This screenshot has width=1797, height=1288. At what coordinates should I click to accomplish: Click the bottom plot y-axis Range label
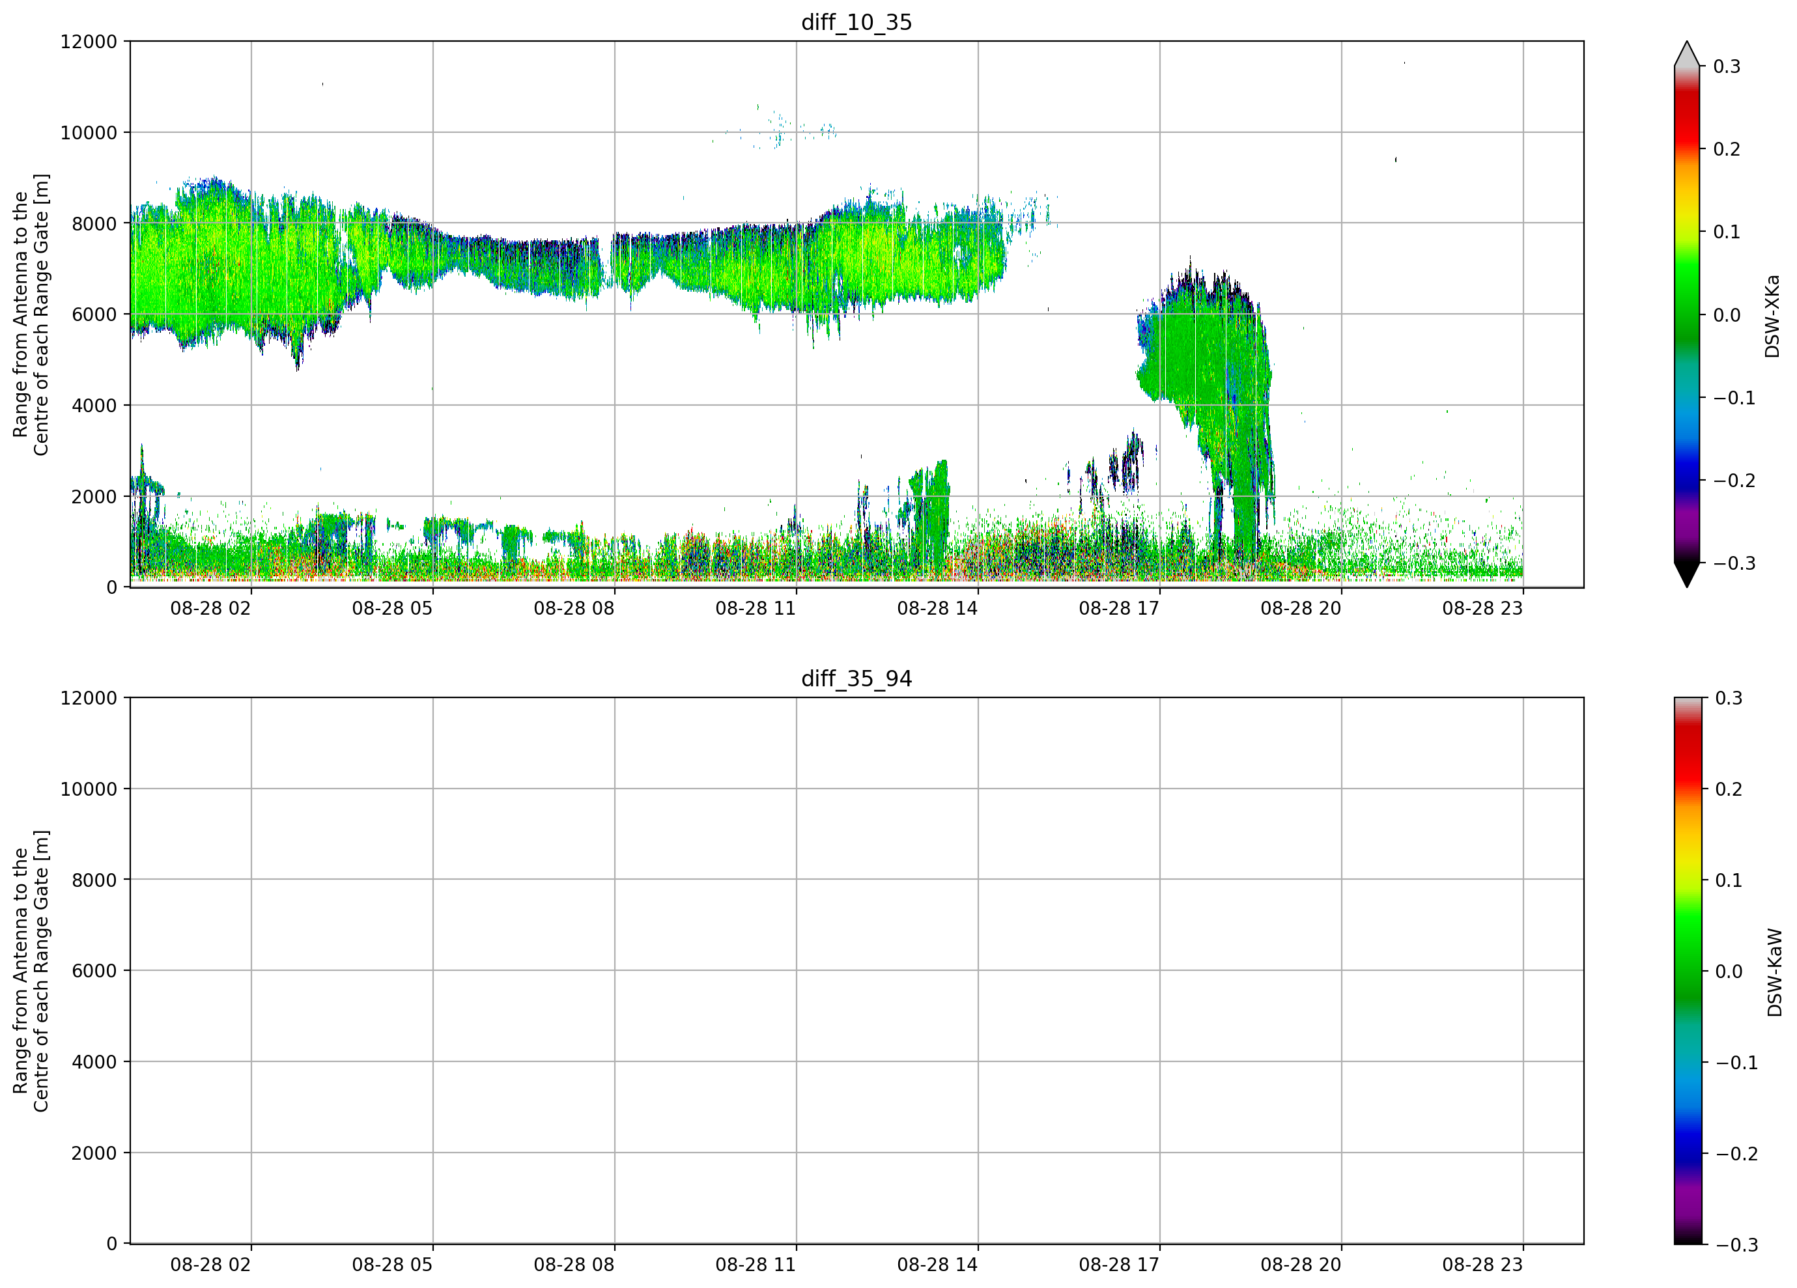(x=31, y=971)
